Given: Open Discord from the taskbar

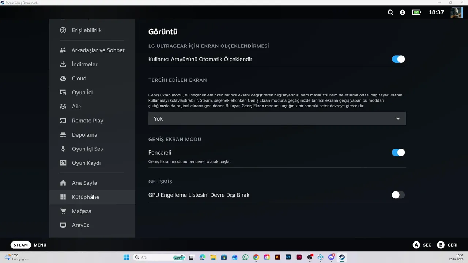Looking at the screenshot, I should click(331, 257).
